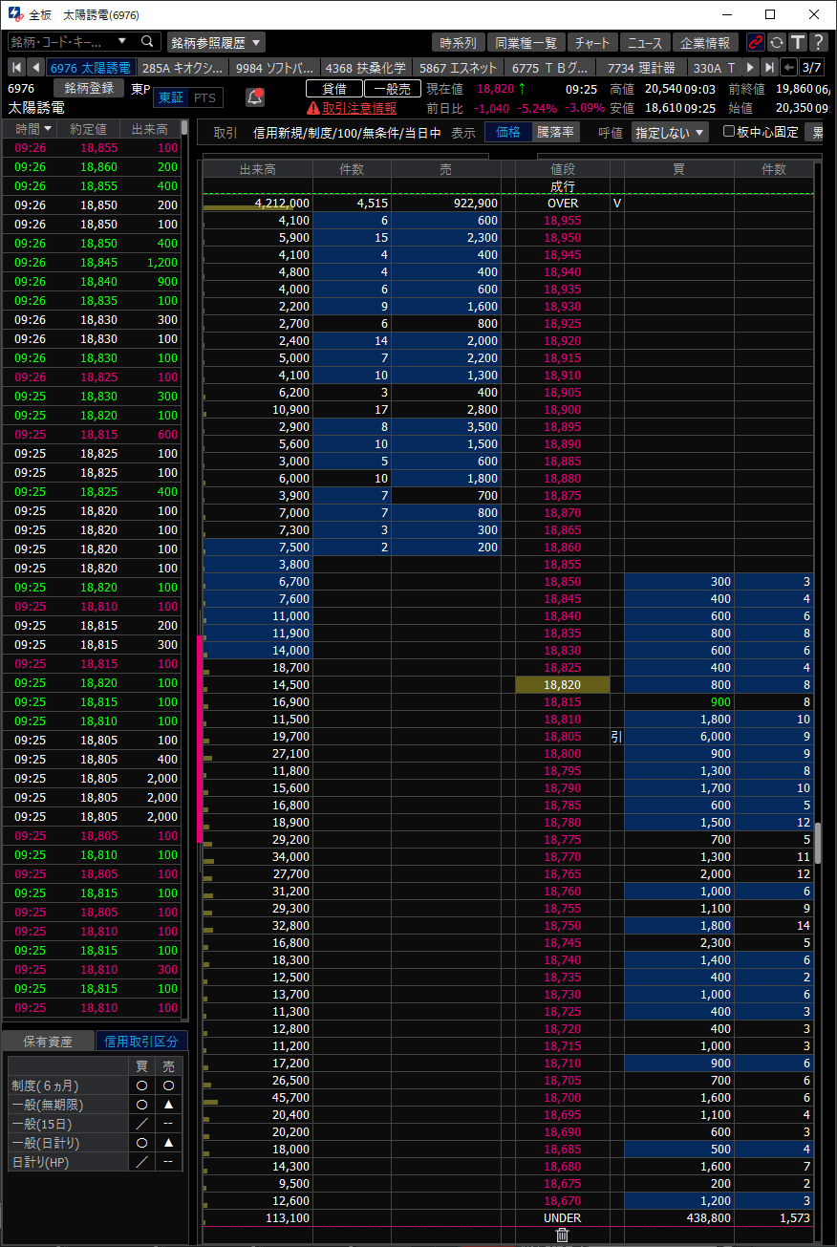
Task: Click the red warning triangle icon
Action: point(312,108)
